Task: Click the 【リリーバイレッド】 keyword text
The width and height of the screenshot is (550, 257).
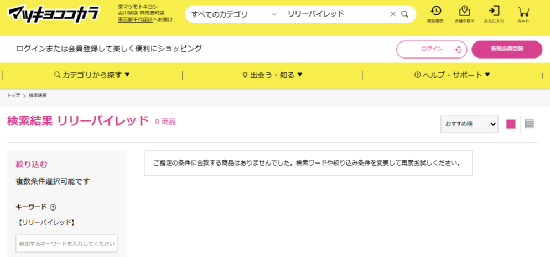Action: coord(46,222)
